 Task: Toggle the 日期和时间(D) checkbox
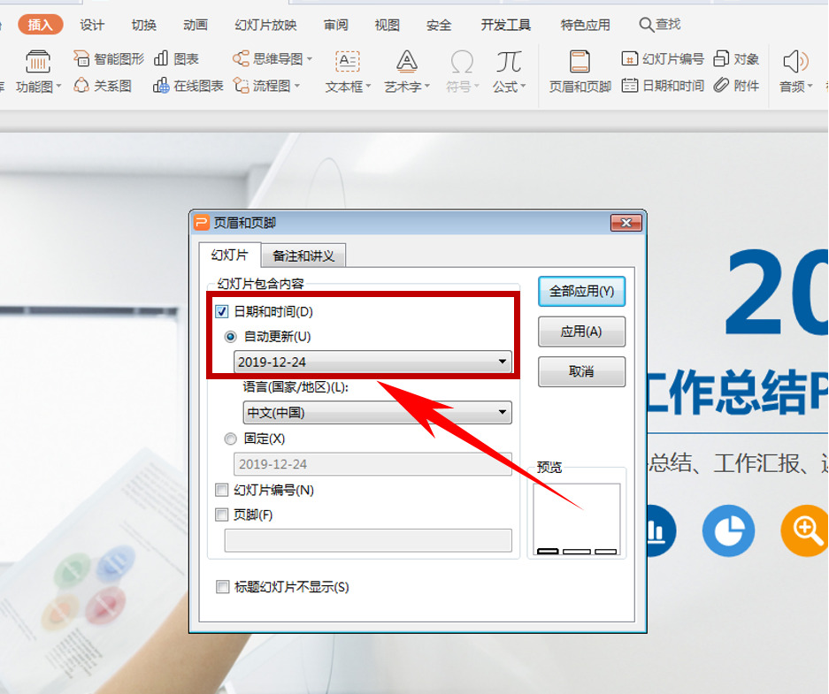pos(221,311)
